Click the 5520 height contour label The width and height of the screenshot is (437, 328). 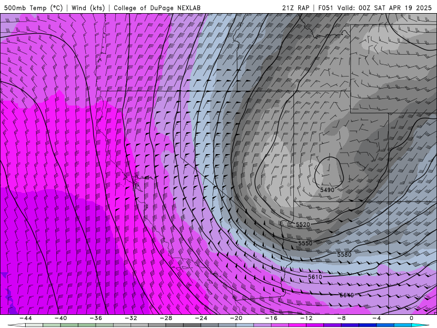pyautogui.click(x=303, y=225)
